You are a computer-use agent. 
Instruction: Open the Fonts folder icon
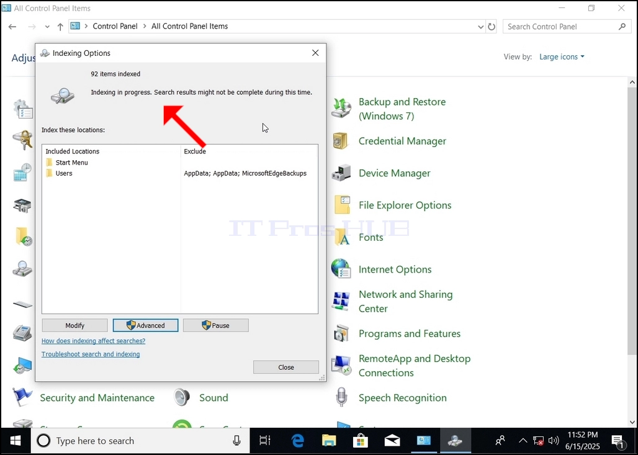(342, 237)
